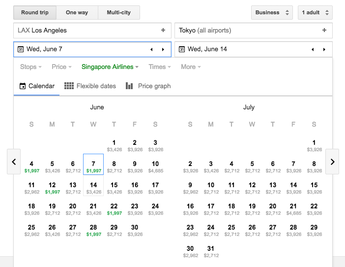The width and height of the screenshot is (345, 267).
Task: Expand the Stops filter
Action: click(x=30, y=67)
